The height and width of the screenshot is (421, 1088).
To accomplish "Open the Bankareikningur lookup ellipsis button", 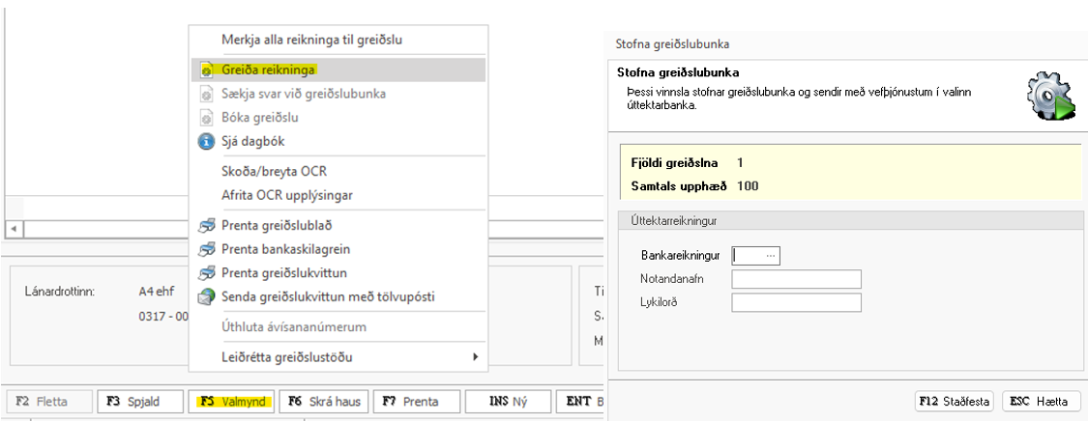I will (x=770, y=256).
